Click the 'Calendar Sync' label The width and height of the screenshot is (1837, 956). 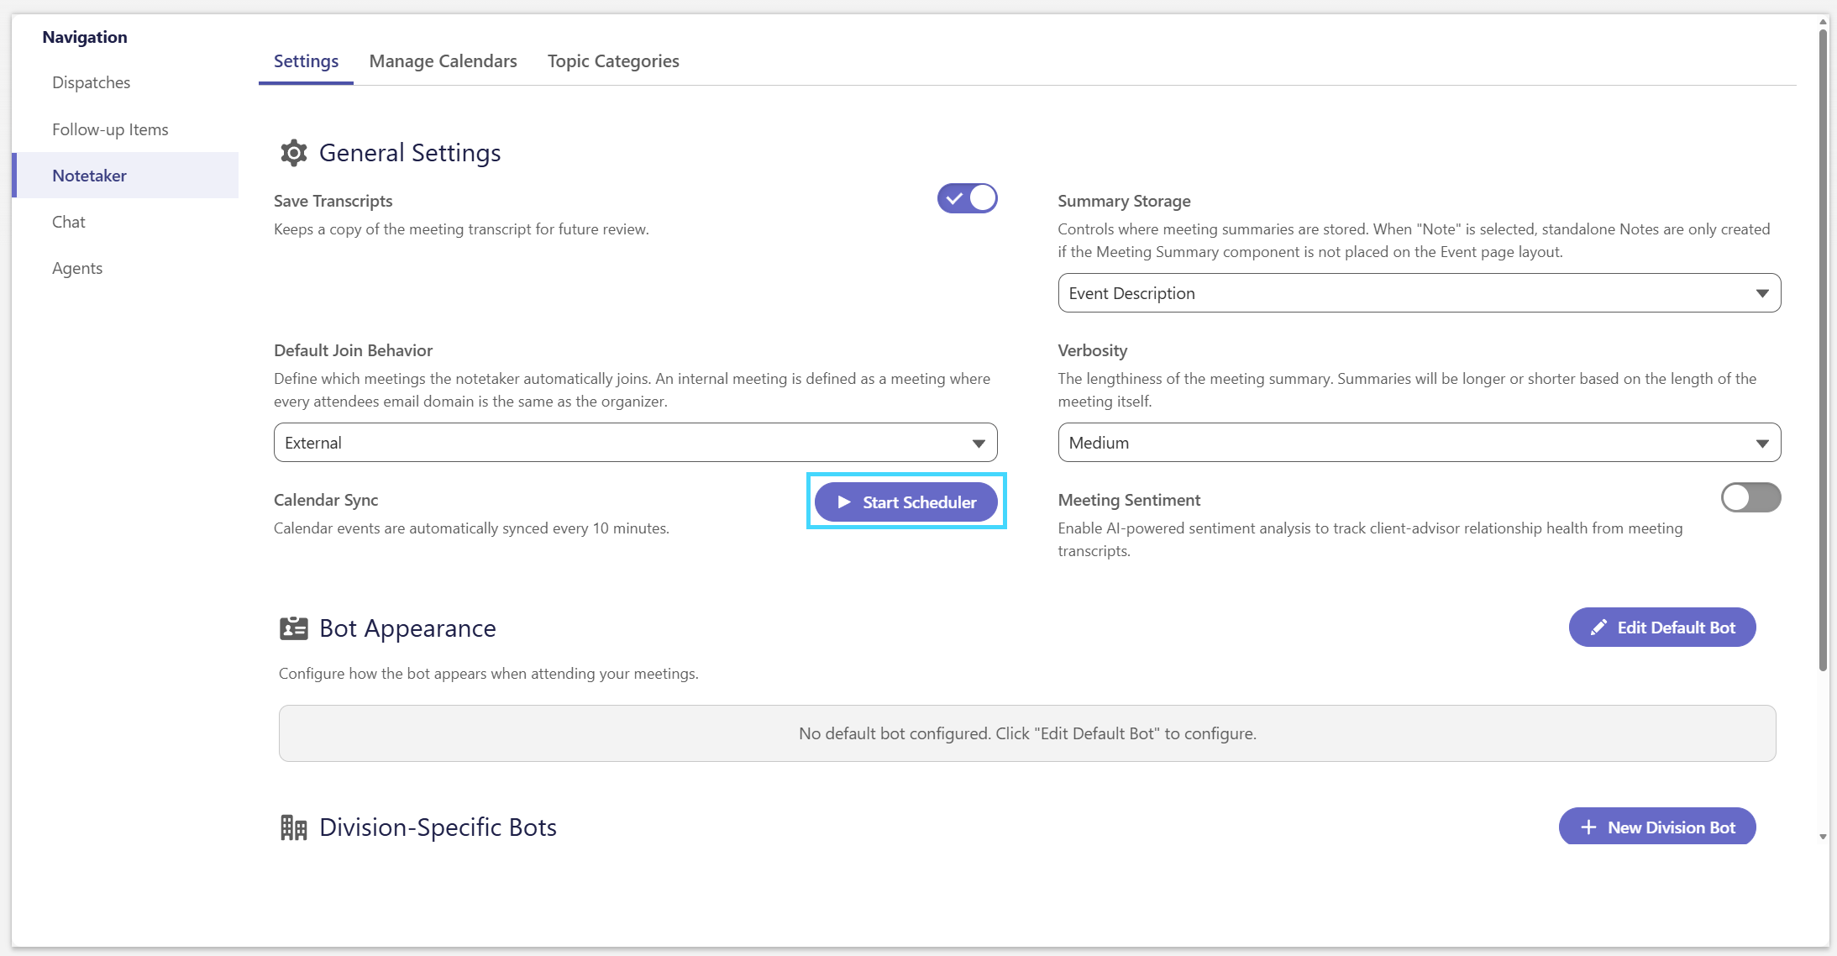point(326,500)
